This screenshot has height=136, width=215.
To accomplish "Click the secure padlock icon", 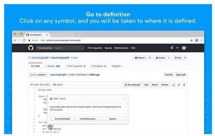I will (29, 40).
